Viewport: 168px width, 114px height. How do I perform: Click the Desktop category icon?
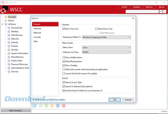[x=9, y=32]
